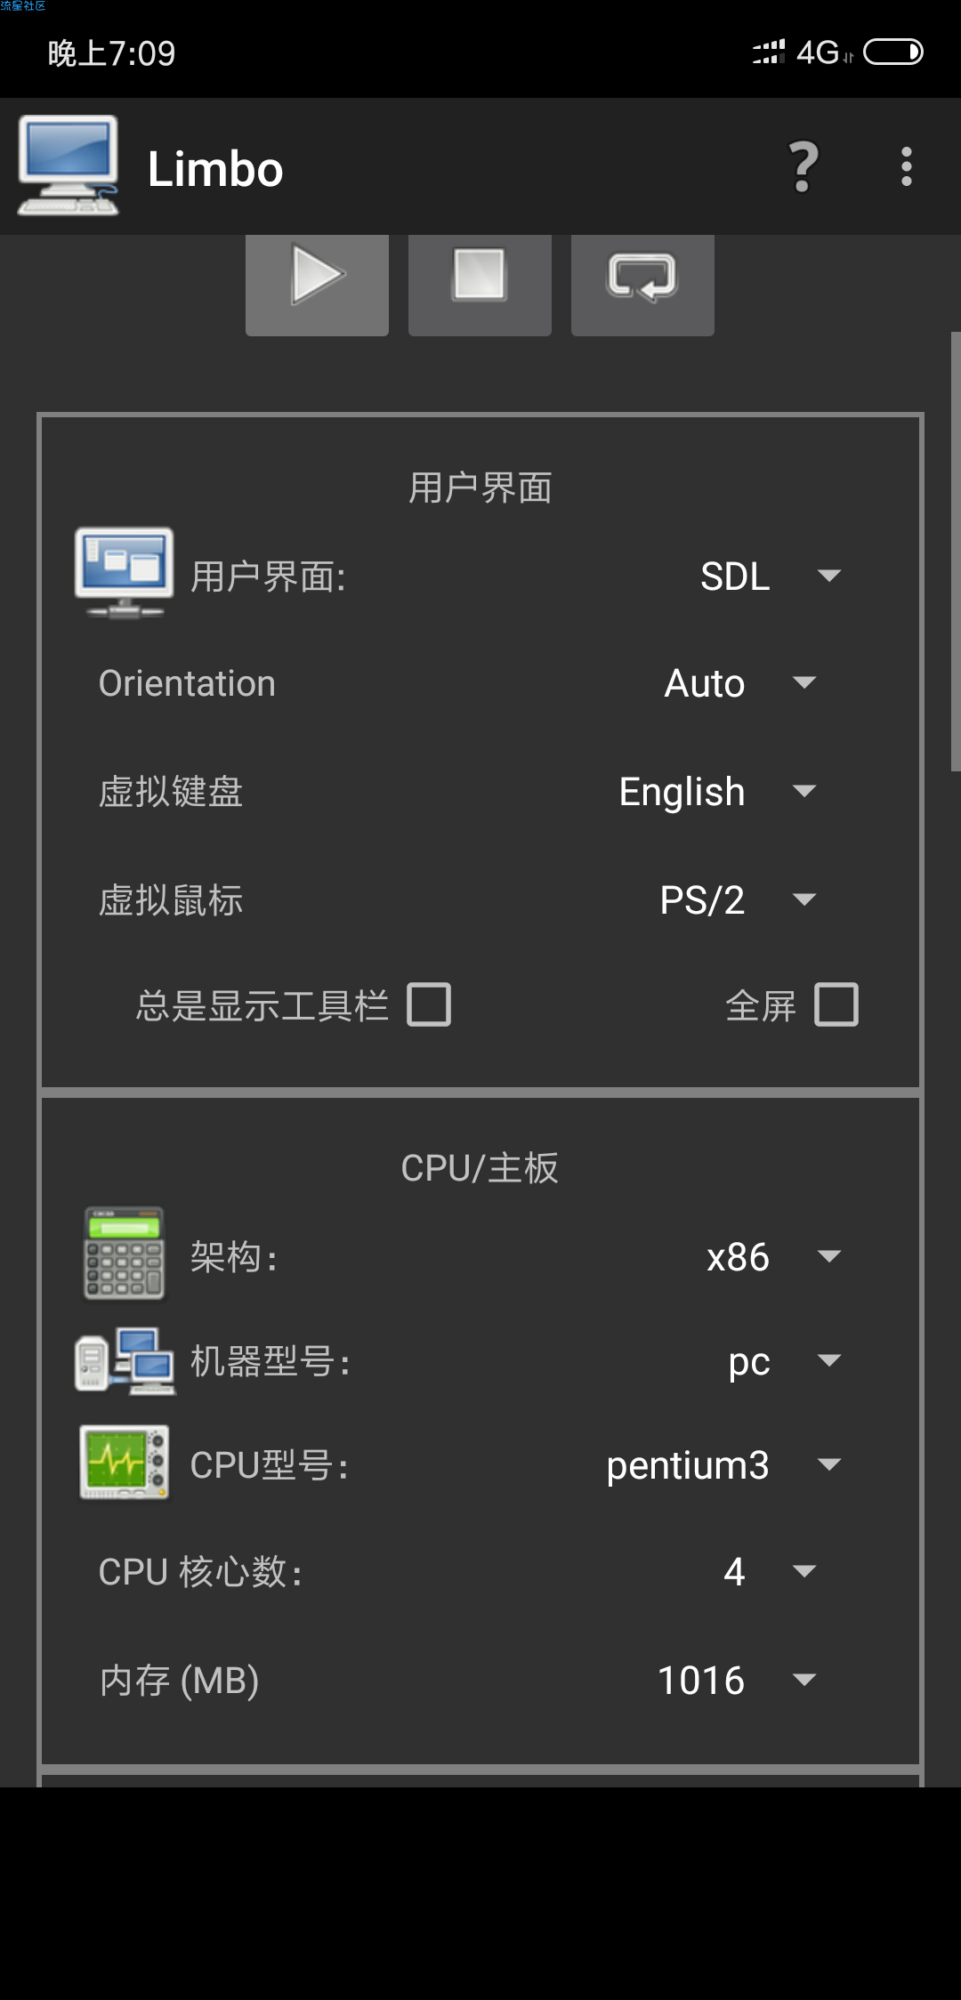Expand the Orientation Auto dropdown
Image resolution: width=961 pixels, height=2000 pixels.
click(740, 683)
